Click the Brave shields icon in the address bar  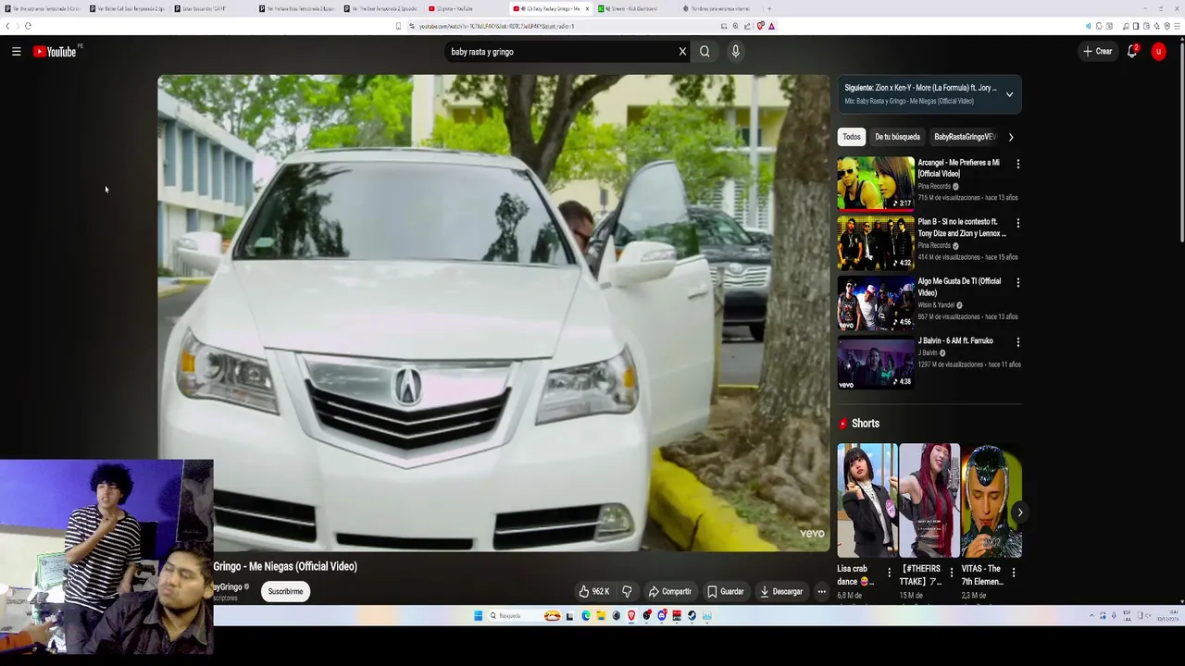tap(760, 26)
